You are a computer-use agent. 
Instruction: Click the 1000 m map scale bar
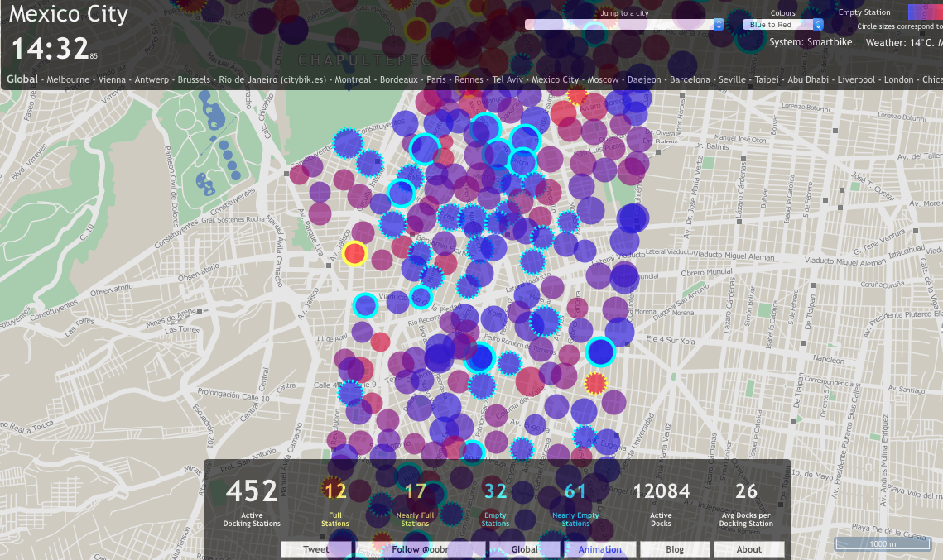pos(883,543)
